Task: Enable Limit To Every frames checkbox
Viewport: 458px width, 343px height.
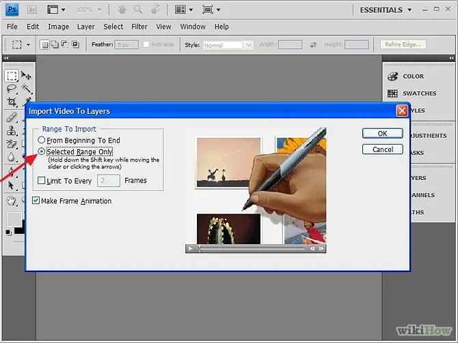Action: coord(42,181)
